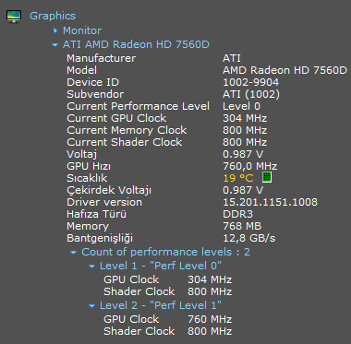Select the Sıcaklık label

[x=87, y=178]
